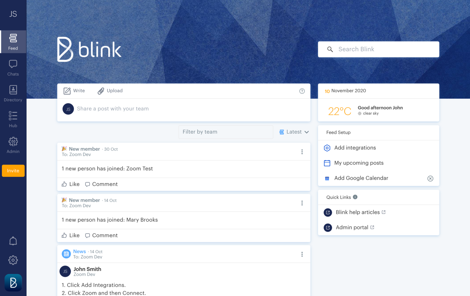470x296 pixels.
Task: Like the Zoom Test joined post
Action: [70, 184]
